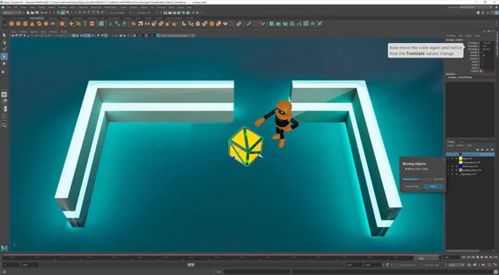Activate the Move tool in the toolbox

(x=4, y=56)
